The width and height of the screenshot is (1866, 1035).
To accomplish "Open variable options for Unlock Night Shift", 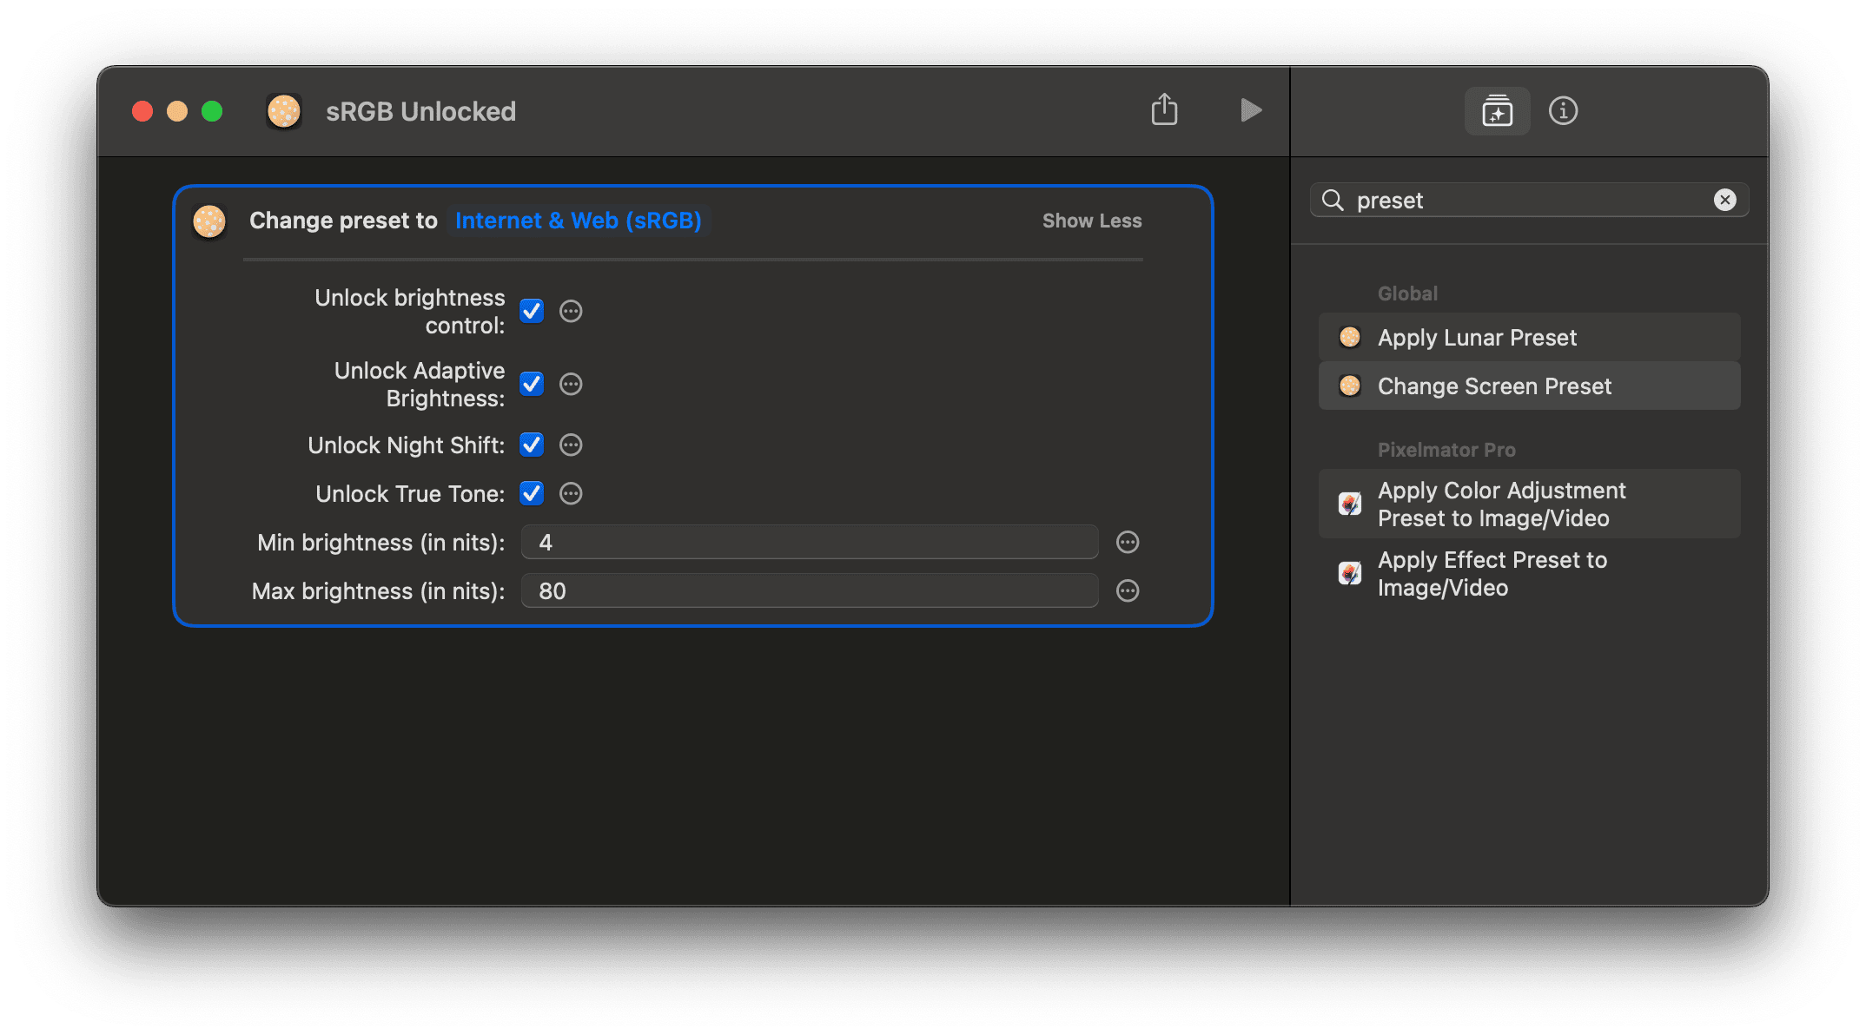I will pyautogui.click(x=571, y=445).
